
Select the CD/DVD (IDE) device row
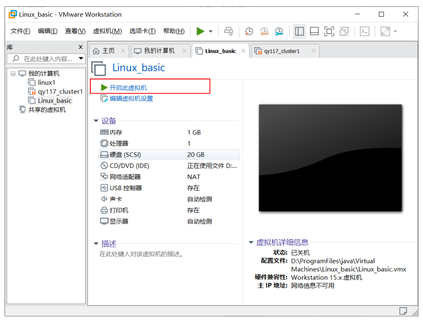pyautogui.click(x=169, y=166)
